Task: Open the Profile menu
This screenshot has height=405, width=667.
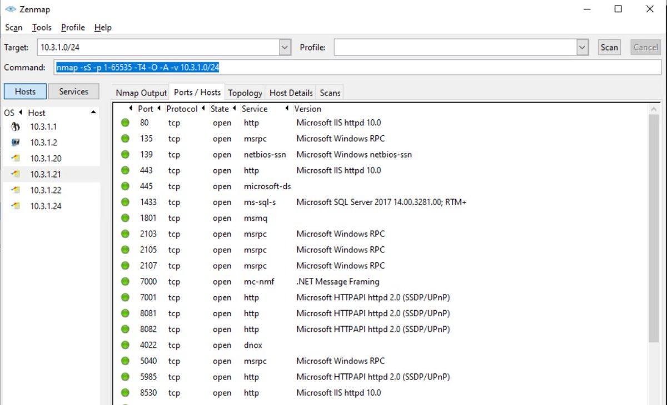Action: coord(73,27)
